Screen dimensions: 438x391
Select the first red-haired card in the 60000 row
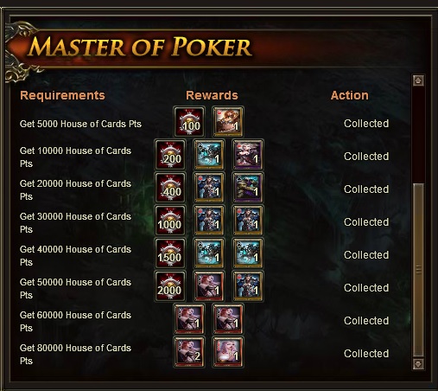(189, 318)
